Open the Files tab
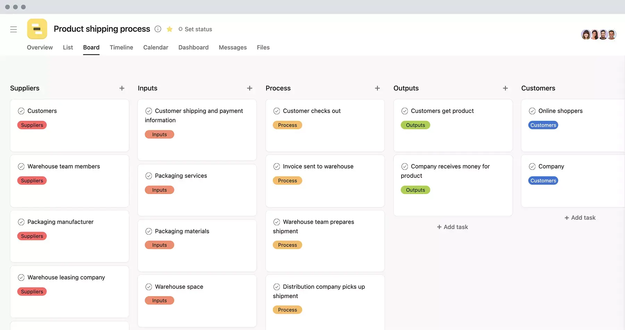The height and width of the screenshot is (330, 625). (x=263, y=47)
